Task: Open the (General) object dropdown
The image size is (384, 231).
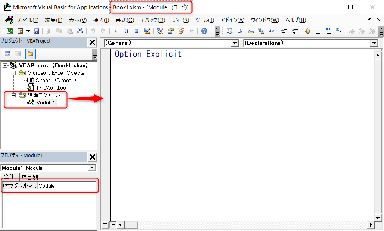Action: (x=235, y=43)
